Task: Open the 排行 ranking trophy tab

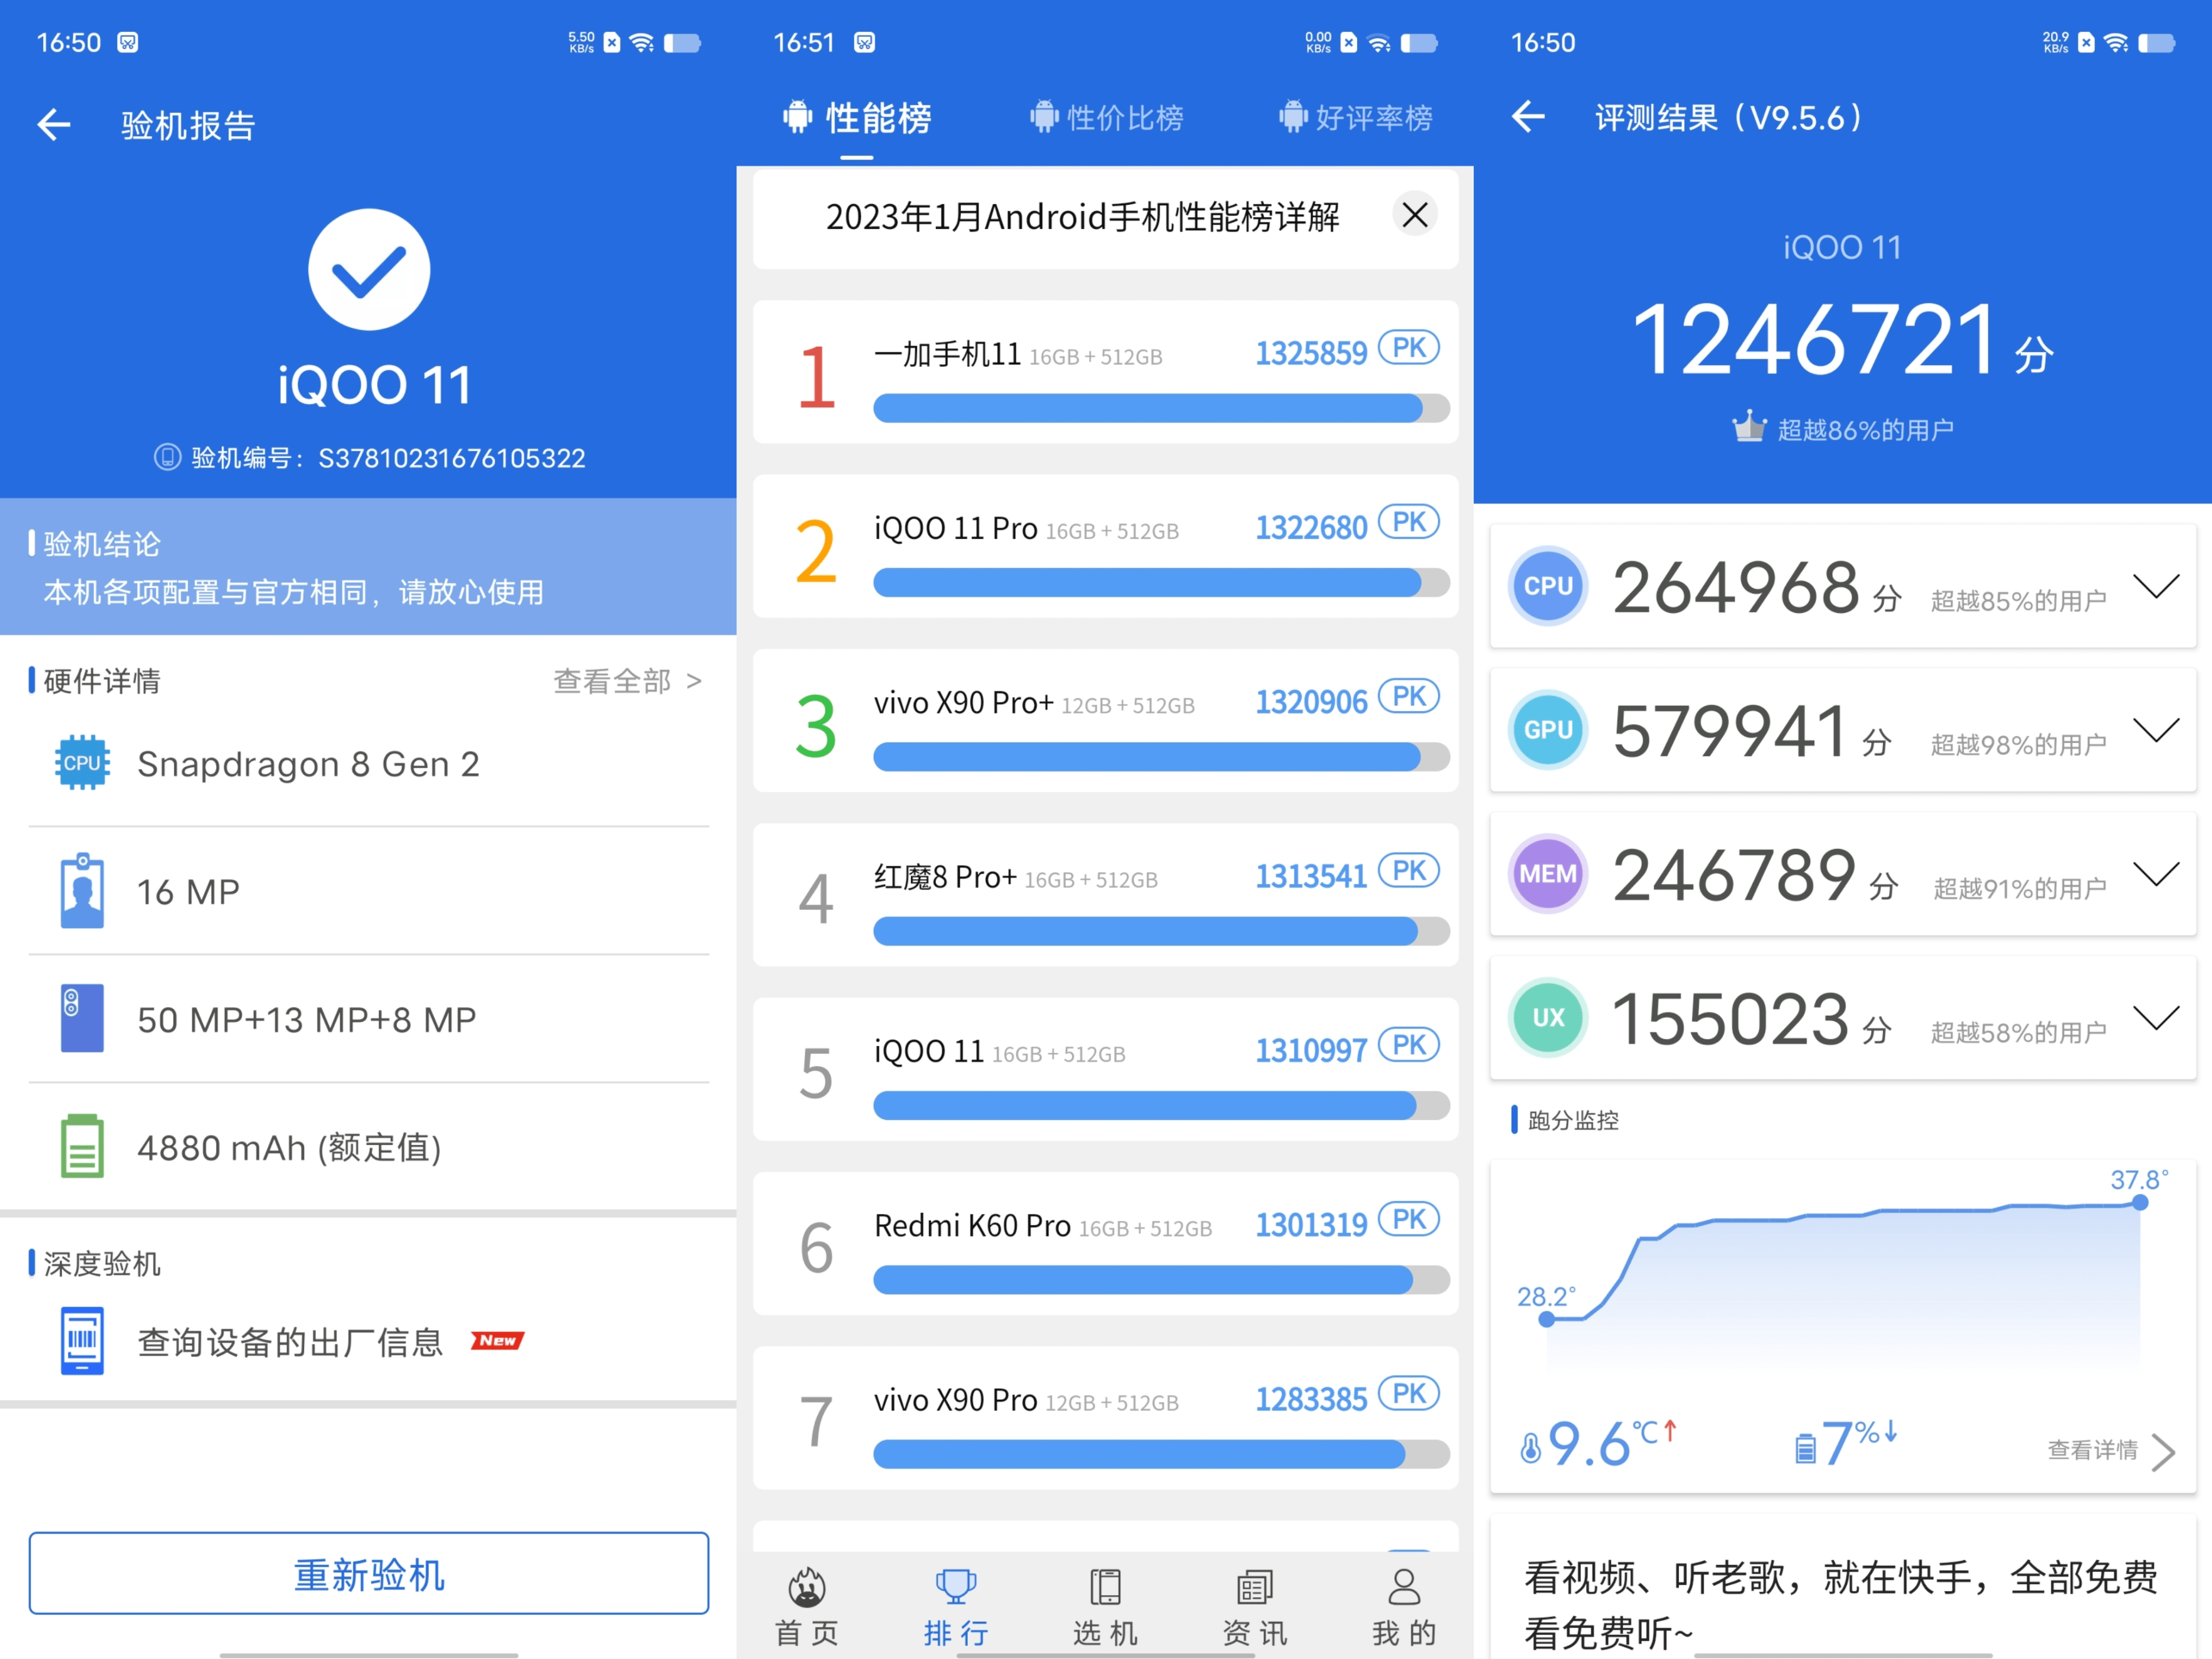Action: point(956,1606)
